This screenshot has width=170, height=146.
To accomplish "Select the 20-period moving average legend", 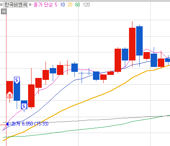I will pyautogui.click(x=70, y=5).
